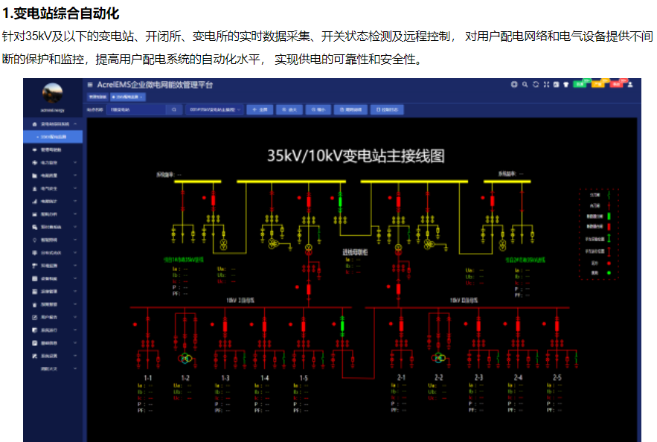The image size is (657, 442).
Task: Click the fourth blue toolbar button
Action: 350,110
